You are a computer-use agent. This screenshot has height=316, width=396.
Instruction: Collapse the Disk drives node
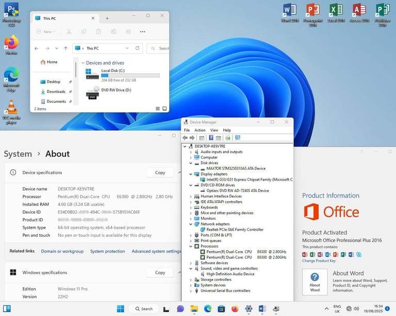(191, 163)
